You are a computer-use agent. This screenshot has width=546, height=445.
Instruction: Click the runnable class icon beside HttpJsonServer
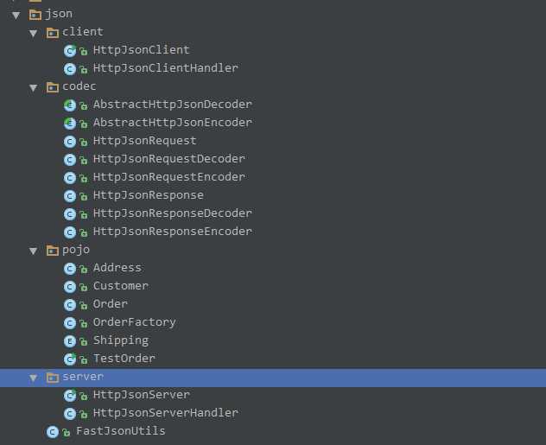click(70, 395)
